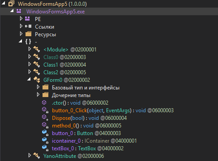This screenshot has height=161, width=218.
Task: Click the folder icon next to Ресурсы
Action: coord(28,34)
